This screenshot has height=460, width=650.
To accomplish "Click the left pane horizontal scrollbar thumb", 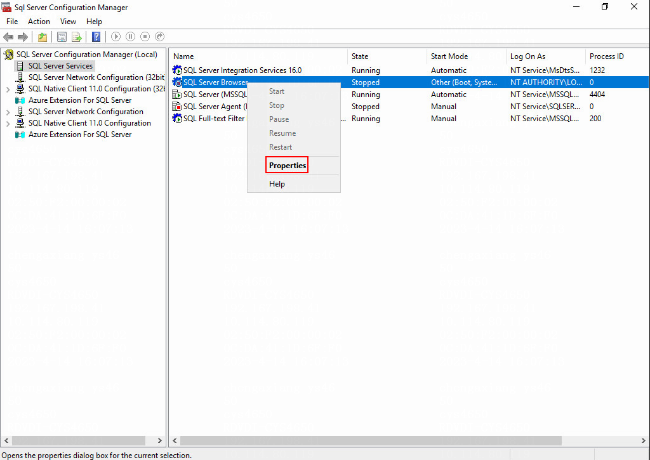I will (x=79, y=440).
